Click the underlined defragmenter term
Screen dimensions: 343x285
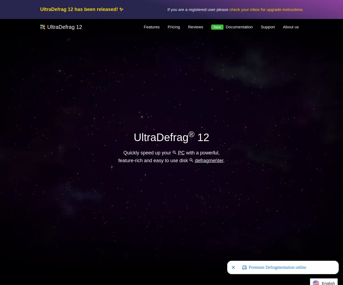(x=209, y=160)
